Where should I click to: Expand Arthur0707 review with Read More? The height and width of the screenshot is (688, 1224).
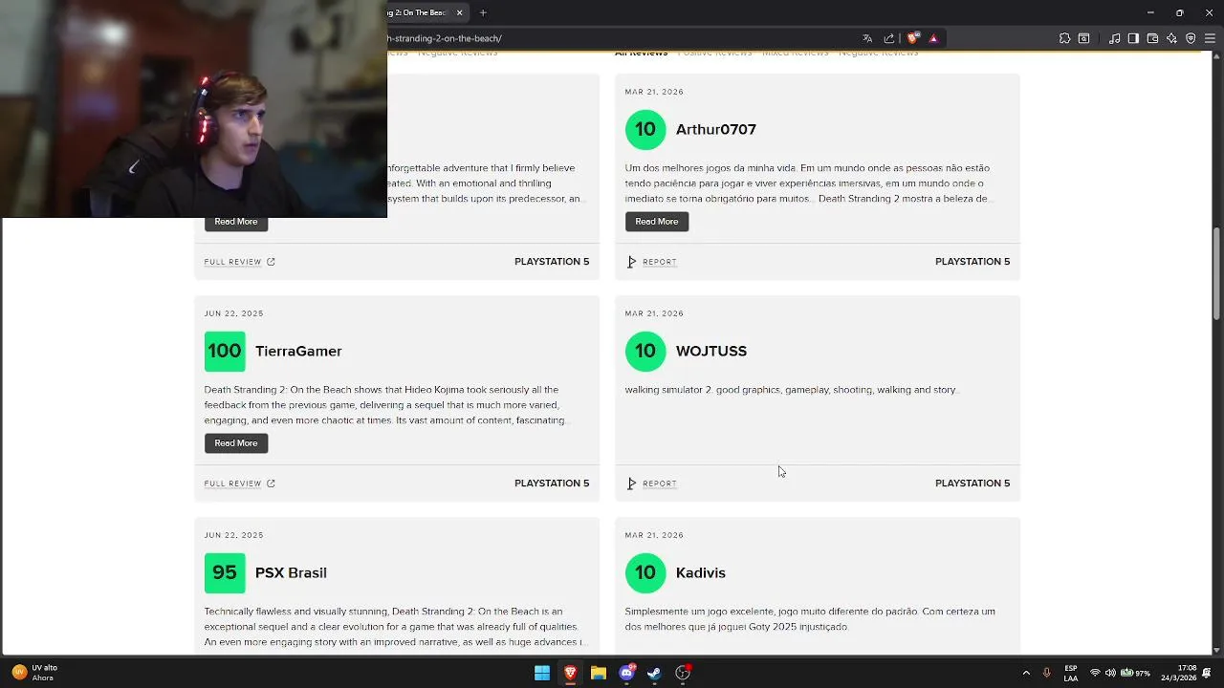coord(657,222)
